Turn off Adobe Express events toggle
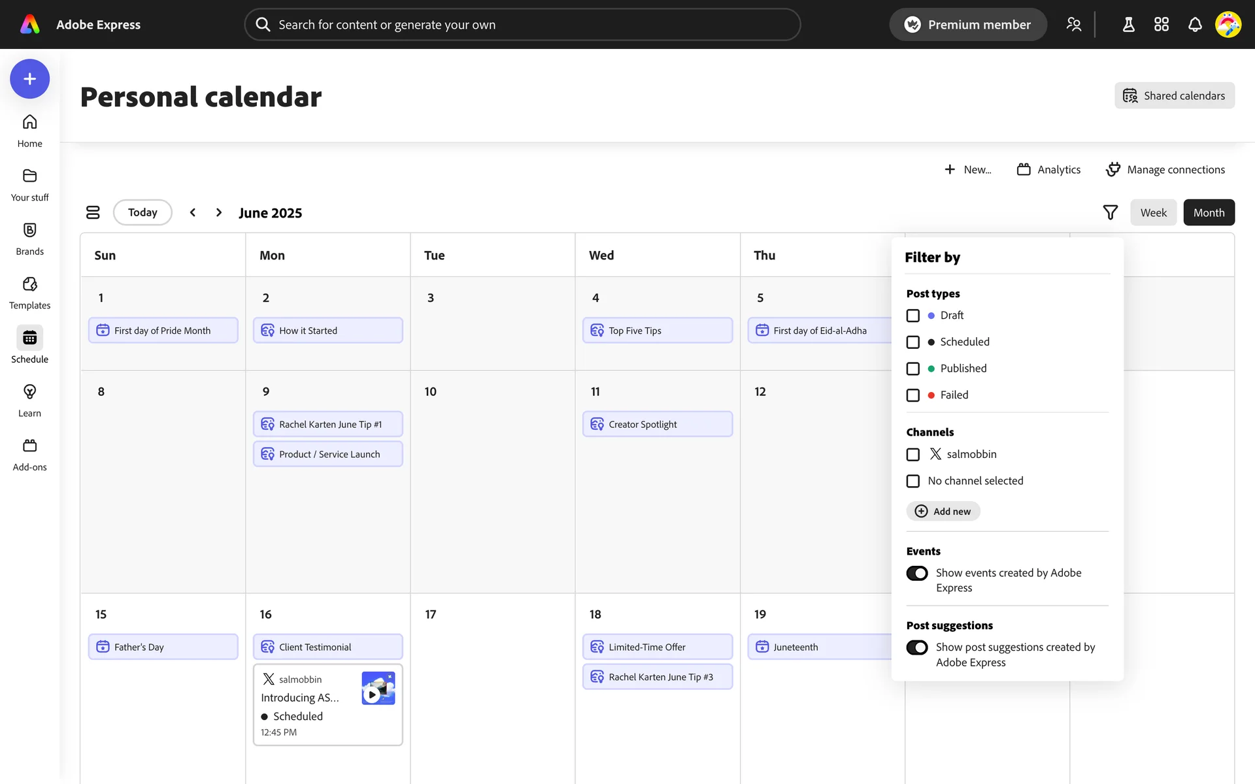 917,573
